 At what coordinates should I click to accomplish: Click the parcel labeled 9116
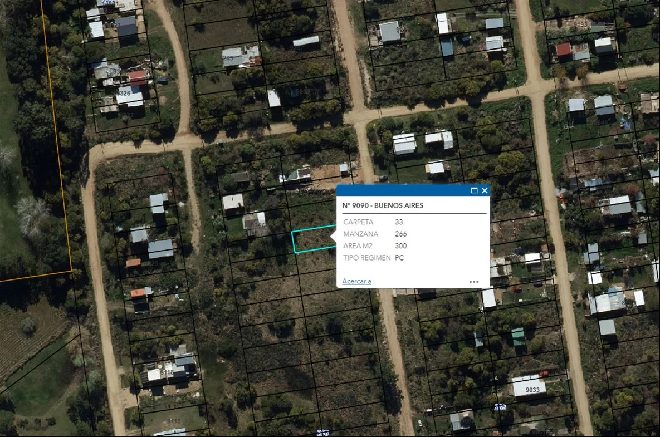(174, 421)
